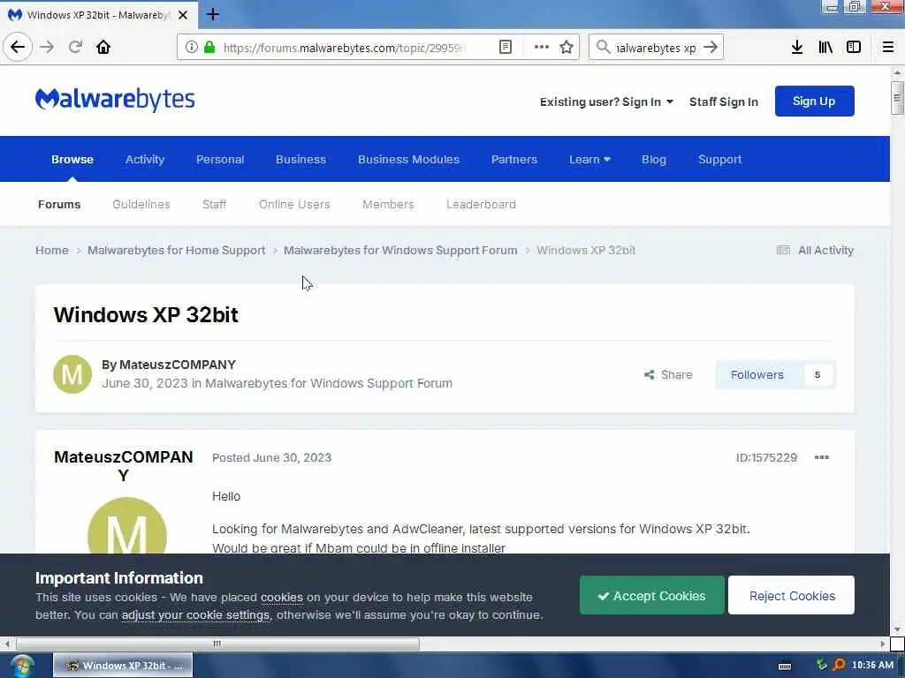Expand the Learn dropdown menu
Screen dimensions: 905x678
(x=589, y=160)
